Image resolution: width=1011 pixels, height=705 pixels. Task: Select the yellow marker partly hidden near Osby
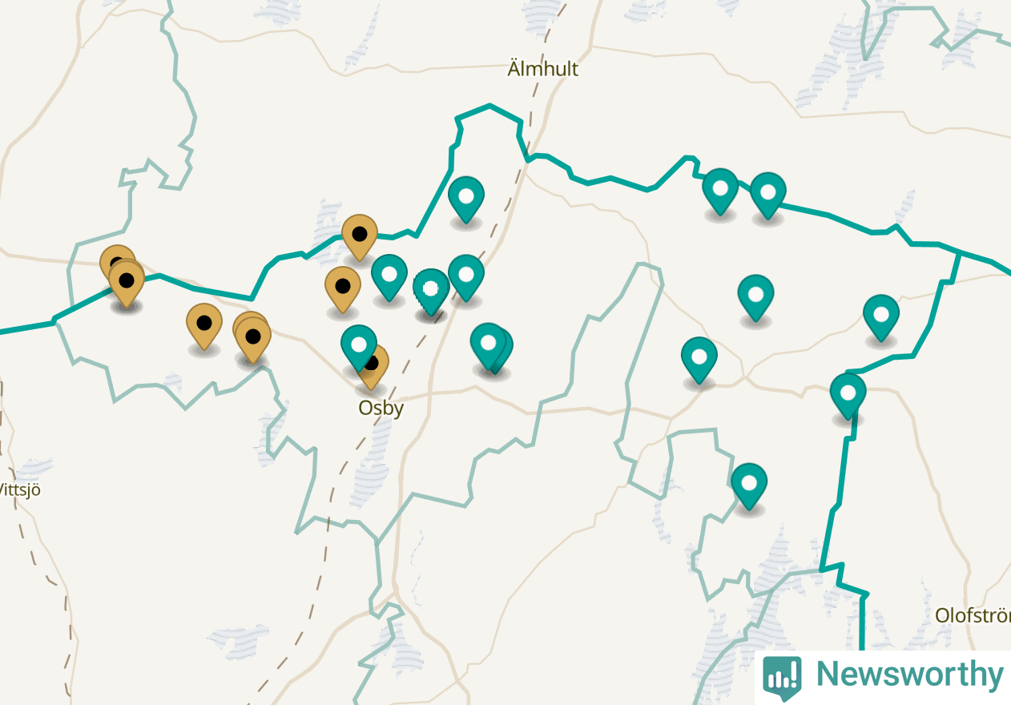[373, 366]
